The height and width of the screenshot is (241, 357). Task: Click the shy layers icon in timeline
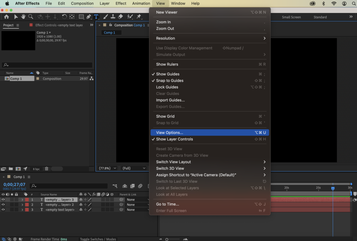tap(125, 186)
